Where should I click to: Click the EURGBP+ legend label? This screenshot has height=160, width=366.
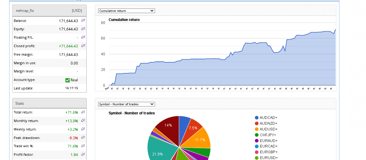[x=268, y=152]
